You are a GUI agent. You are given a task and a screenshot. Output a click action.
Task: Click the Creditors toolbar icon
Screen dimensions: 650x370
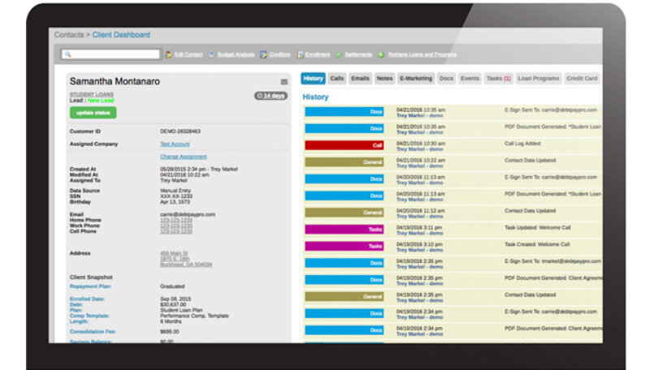click(x=264, y=54)
